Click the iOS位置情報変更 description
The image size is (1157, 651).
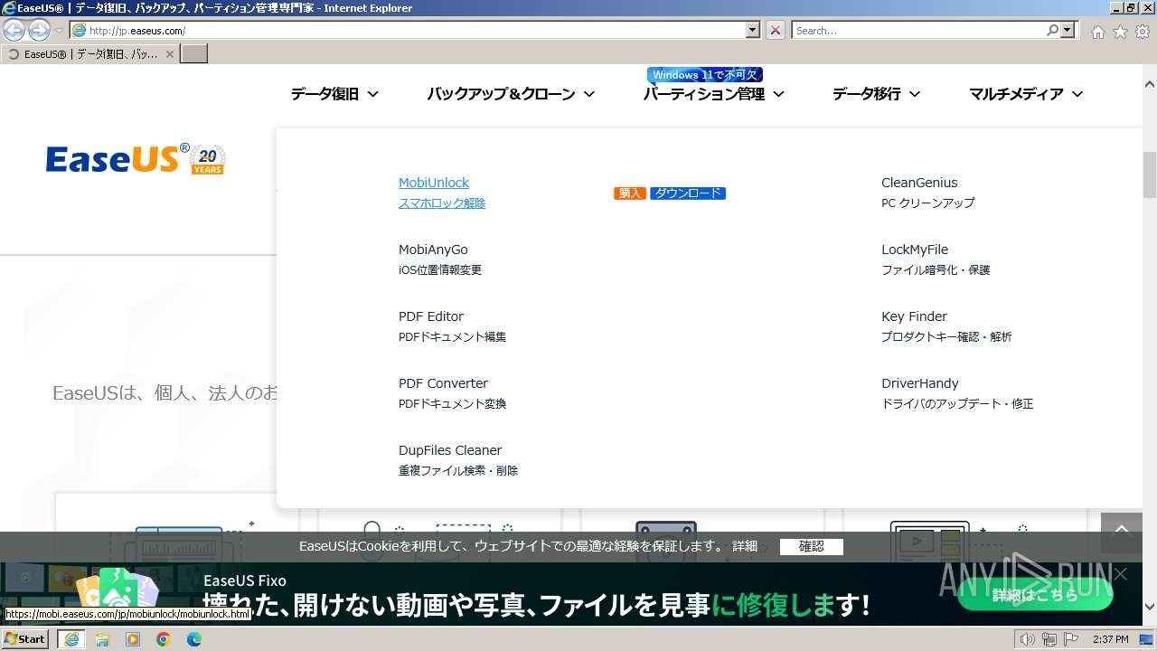point(440,269)
